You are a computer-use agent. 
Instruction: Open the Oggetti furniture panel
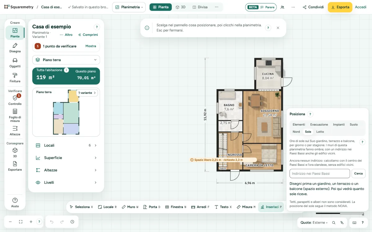[15, 63]
